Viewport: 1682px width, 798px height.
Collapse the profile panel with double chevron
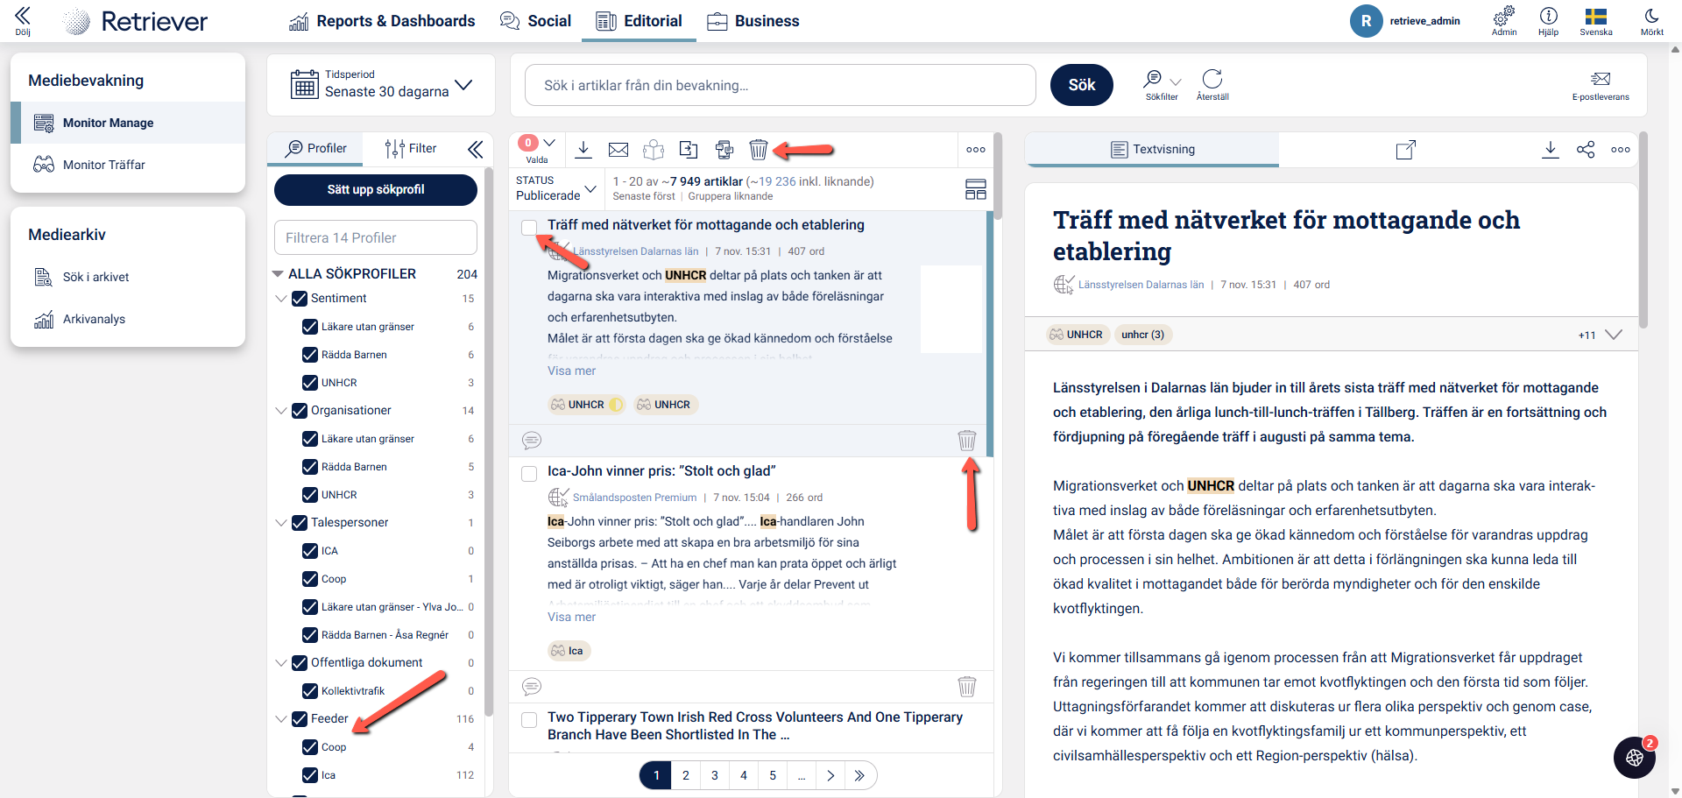475,150
